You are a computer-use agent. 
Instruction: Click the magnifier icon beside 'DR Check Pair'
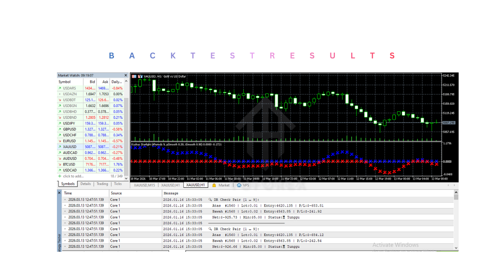click(210, 199)
